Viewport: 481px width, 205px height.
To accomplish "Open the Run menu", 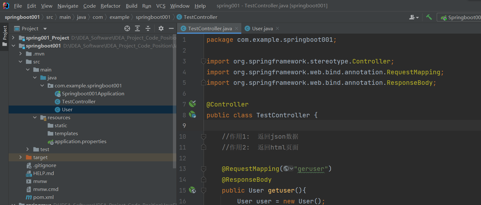I will (x=147, y=6).
